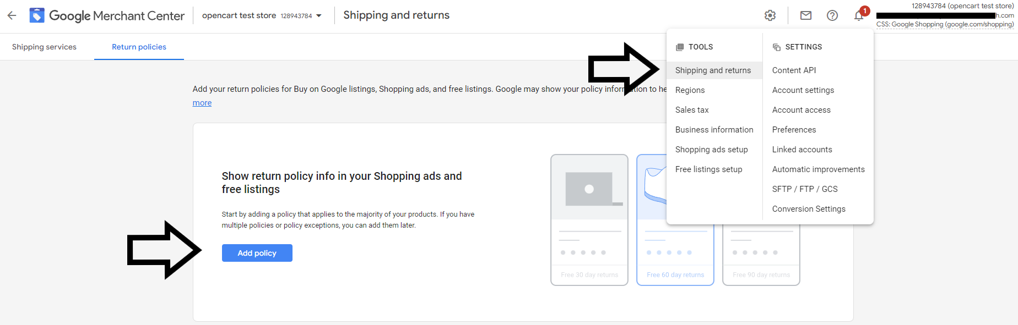Open the mail envelope icon
The height and width of the screenshot is (325, 1018).
tap(806, 15)
